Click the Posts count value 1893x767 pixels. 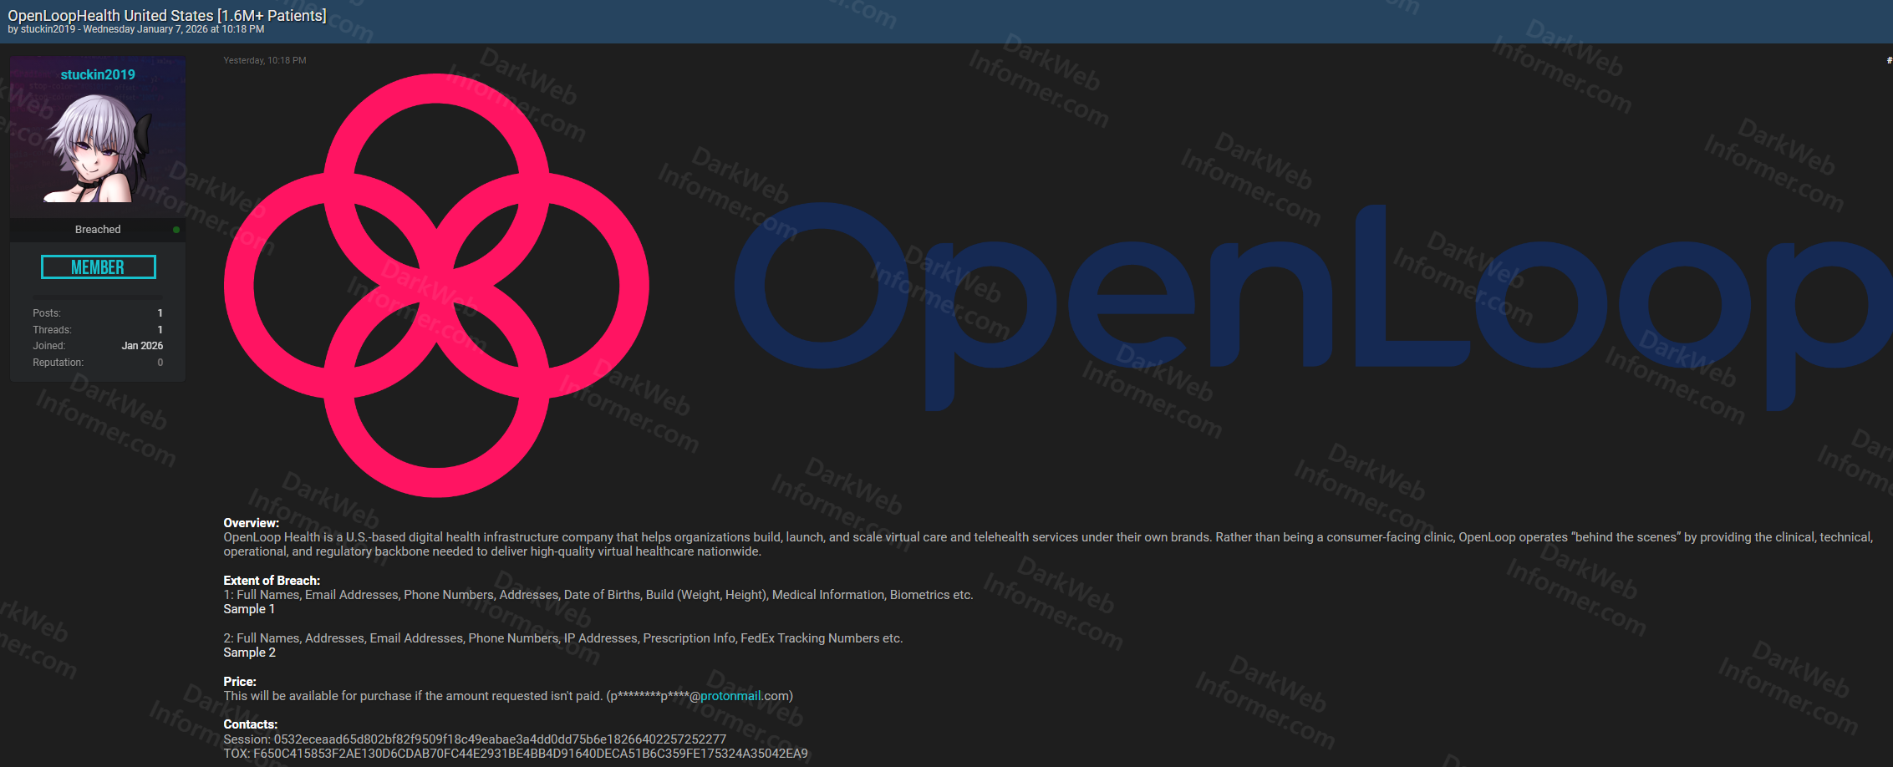160,313
